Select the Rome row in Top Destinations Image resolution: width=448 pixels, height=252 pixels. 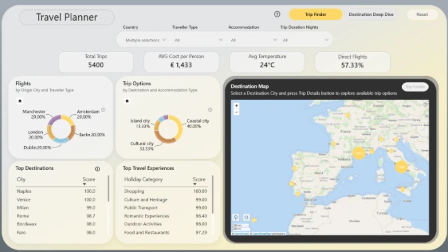(56, 216)
